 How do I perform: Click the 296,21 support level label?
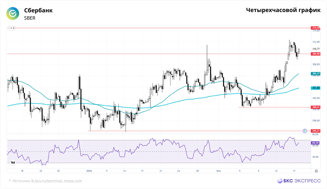click(x=316, y=131)
